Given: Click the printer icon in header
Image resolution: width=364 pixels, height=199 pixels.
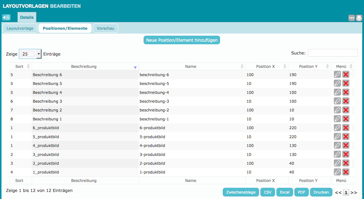Looking at the screenshot, I should point(359,18).
